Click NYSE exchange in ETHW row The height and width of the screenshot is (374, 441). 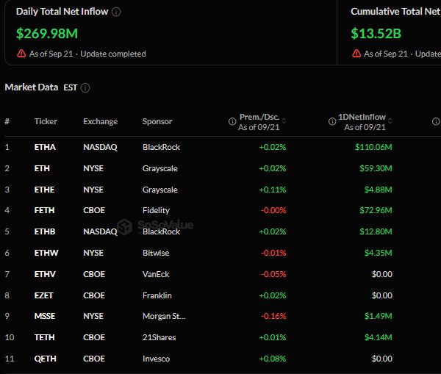point(93,253)
